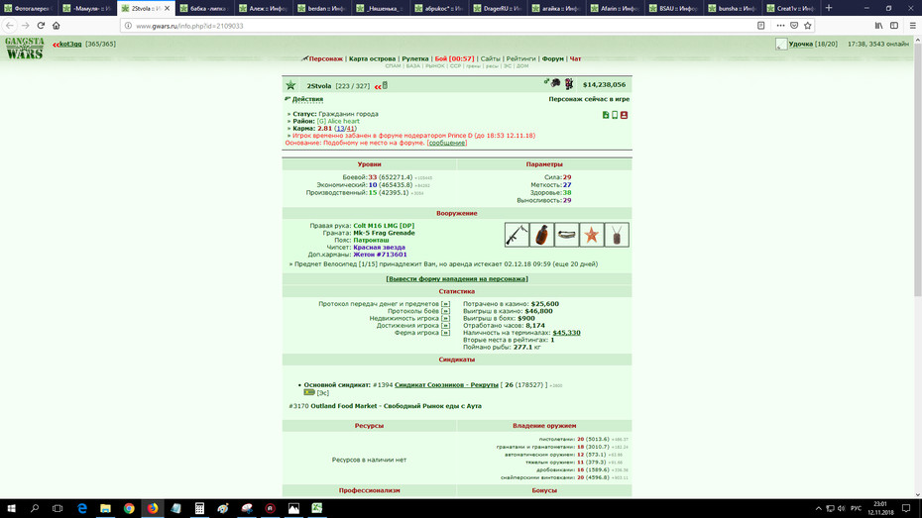Click the Frag Grenade item thumbnail

541,235
